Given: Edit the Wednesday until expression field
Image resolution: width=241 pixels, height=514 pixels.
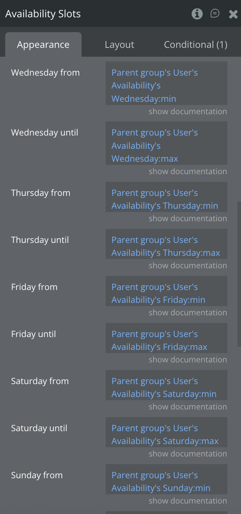Looking at the screenshot, I should pos(166,145).
